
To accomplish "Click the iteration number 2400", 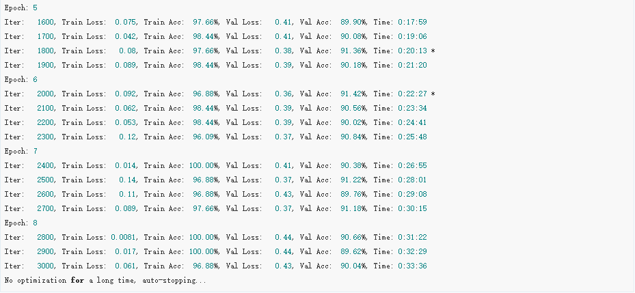I will click(x=46, y=165).
